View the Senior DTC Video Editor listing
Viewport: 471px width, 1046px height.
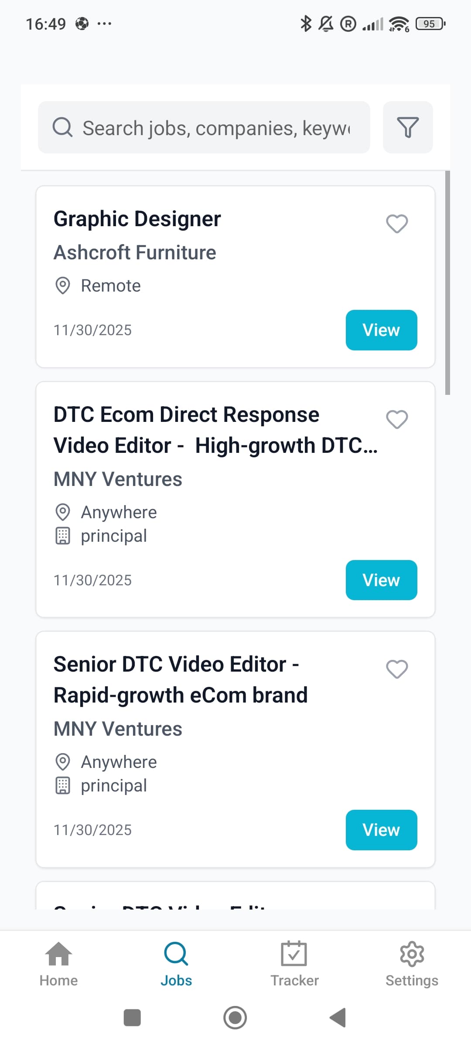click(381, 830)
